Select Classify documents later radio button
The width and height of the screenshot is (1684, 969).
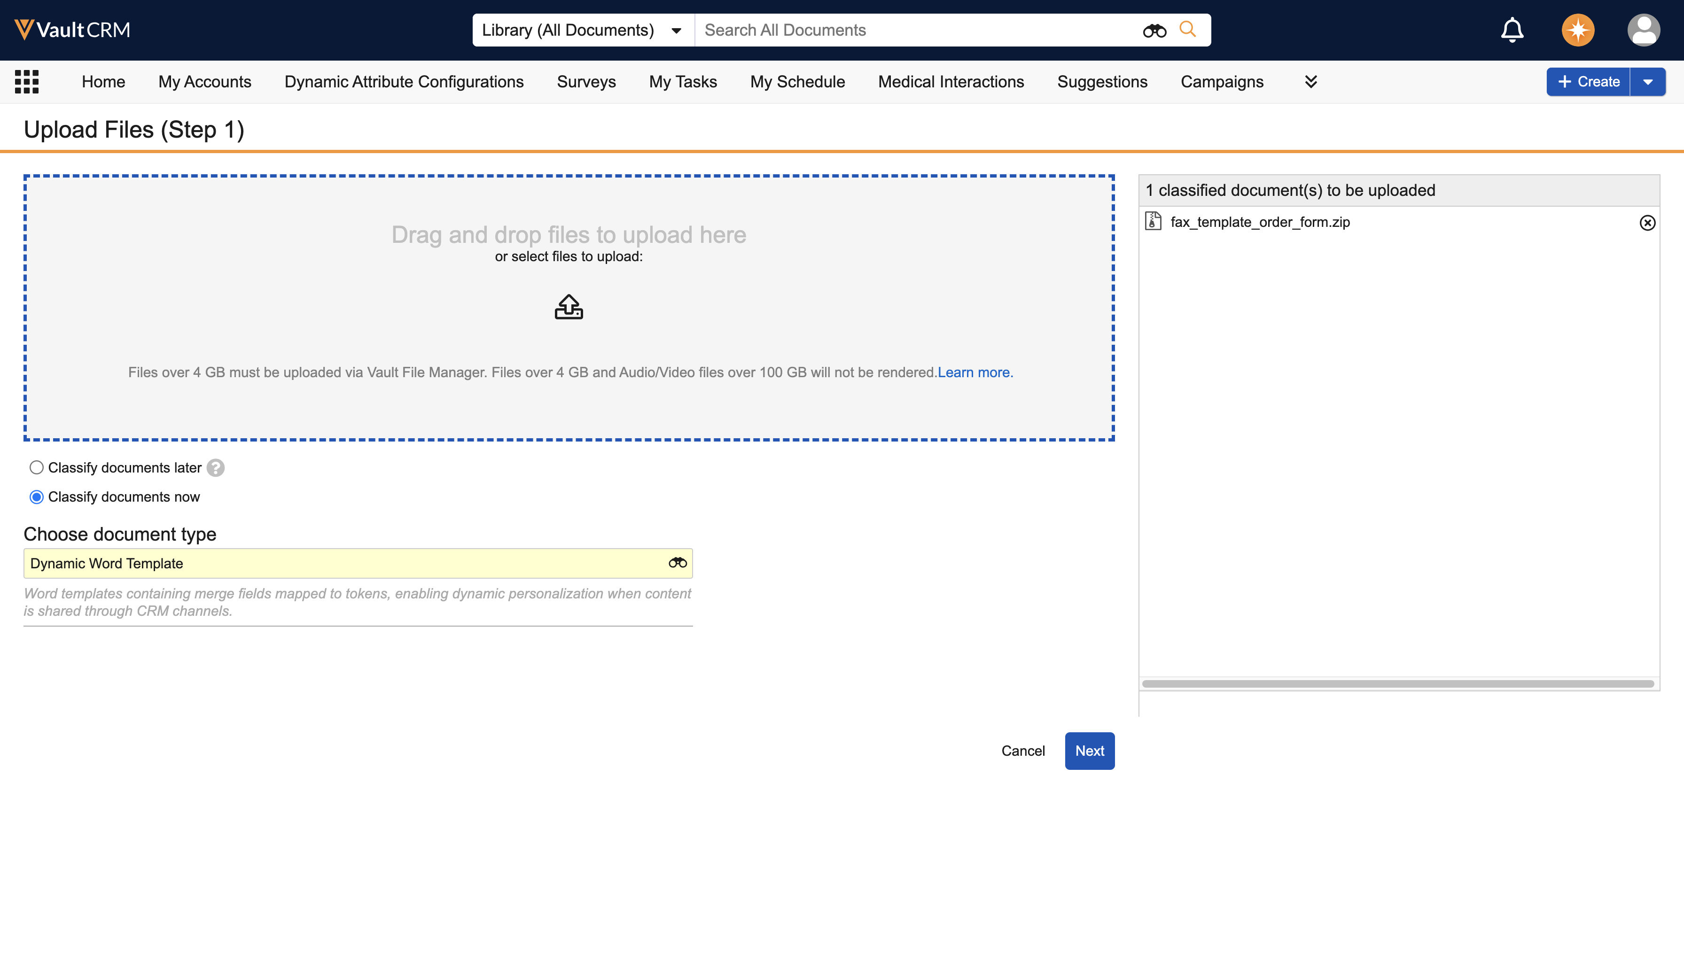[x=37, y=468]
